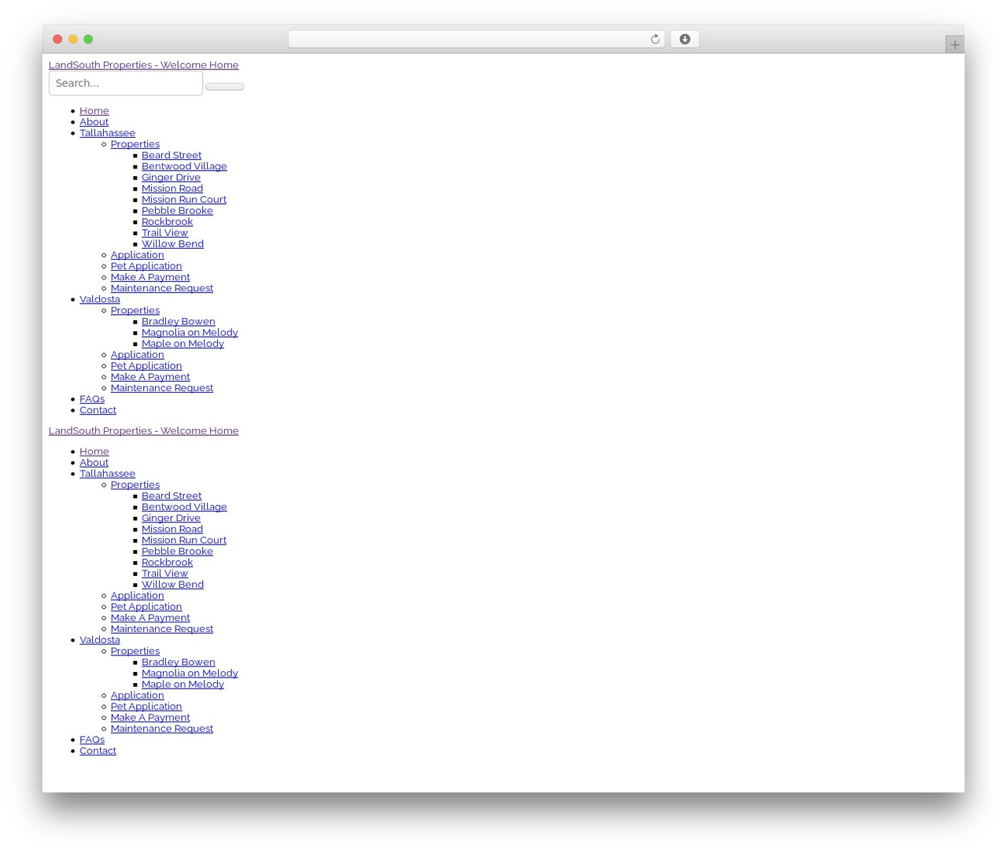This screenshot has height=853, width=1007.
Task: Open Maple on Melody in the upper menu
Action: point(183,343)
